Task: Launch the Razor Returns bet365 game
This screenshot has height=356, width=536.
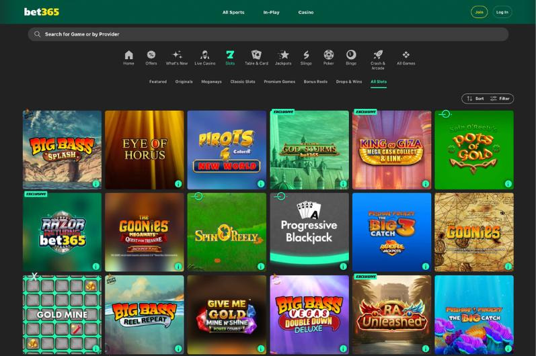Action: click(x=63, y=232)
